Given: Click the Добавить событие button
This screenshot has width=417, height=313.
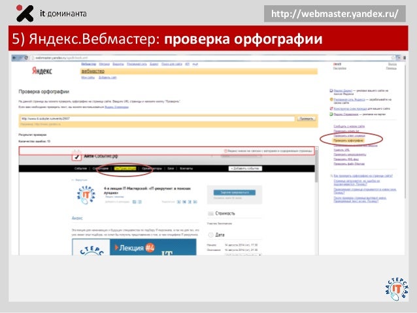Looking at the screenshot, I should point(245,169).
